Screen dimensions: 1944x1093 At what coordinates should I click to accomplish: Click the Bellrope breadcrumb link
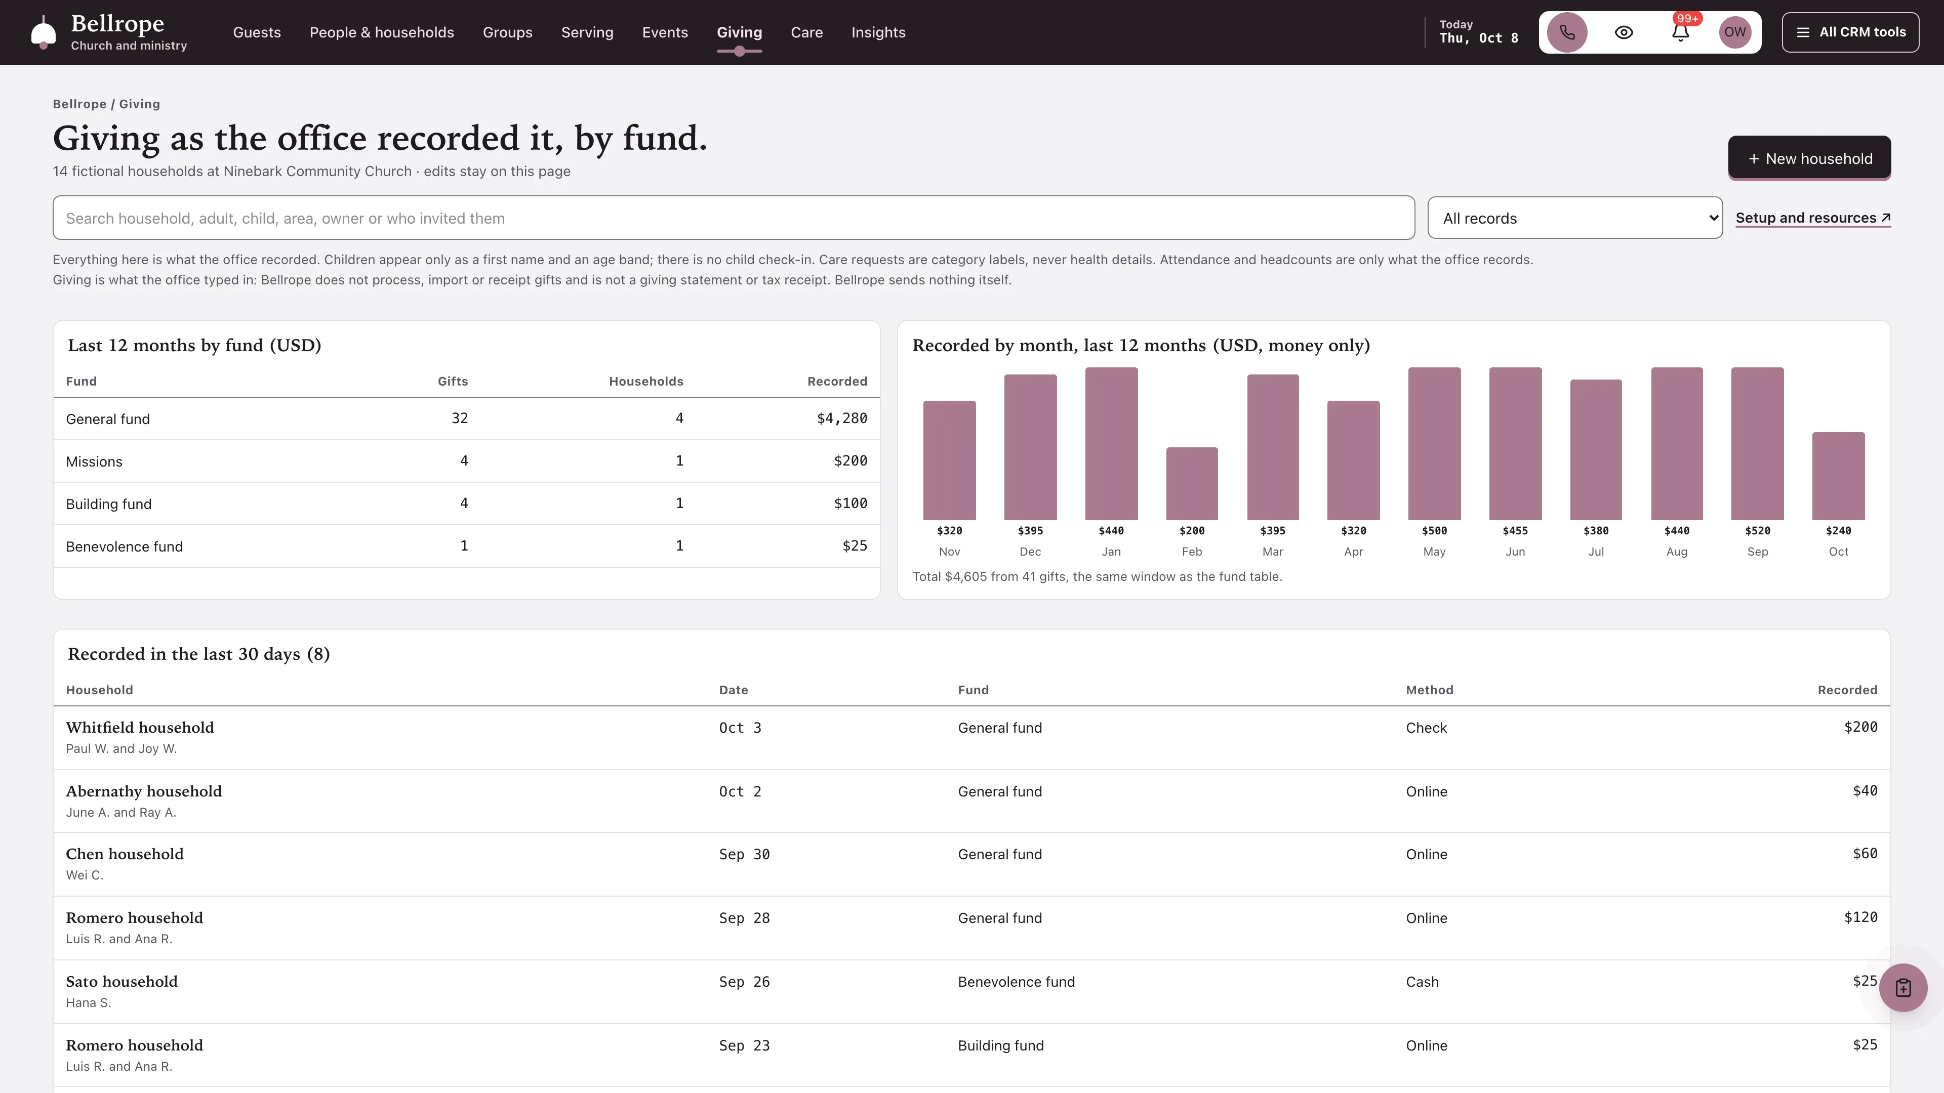pyautogui.click(x=79, y=104)
